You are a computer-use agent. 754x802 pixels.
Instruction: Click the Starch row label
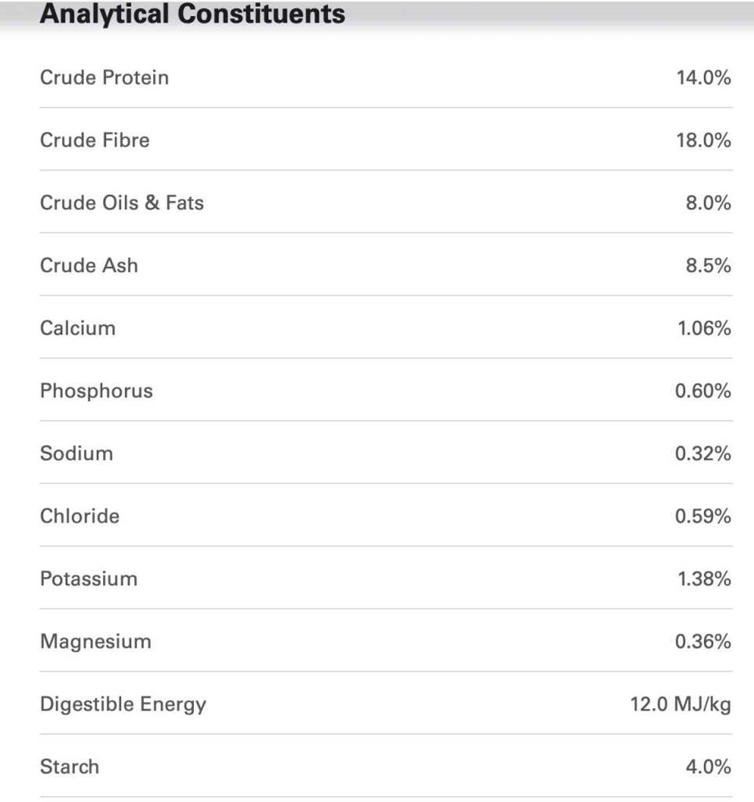pyautogui.click(x=70, y=767)
